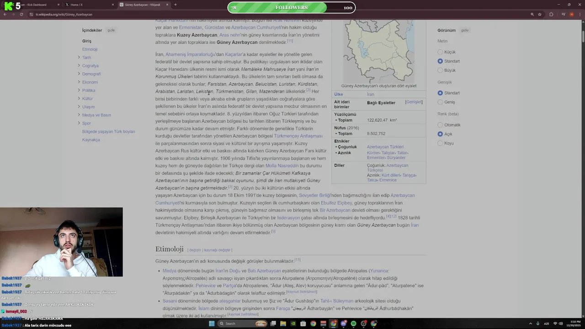Image resolution: width=585 pixels, height=329 pixels.
Task: Select the Standart text size option
Action: (440, 61)
